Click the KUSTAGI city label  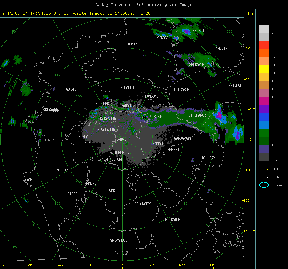(x=160, y=117)
